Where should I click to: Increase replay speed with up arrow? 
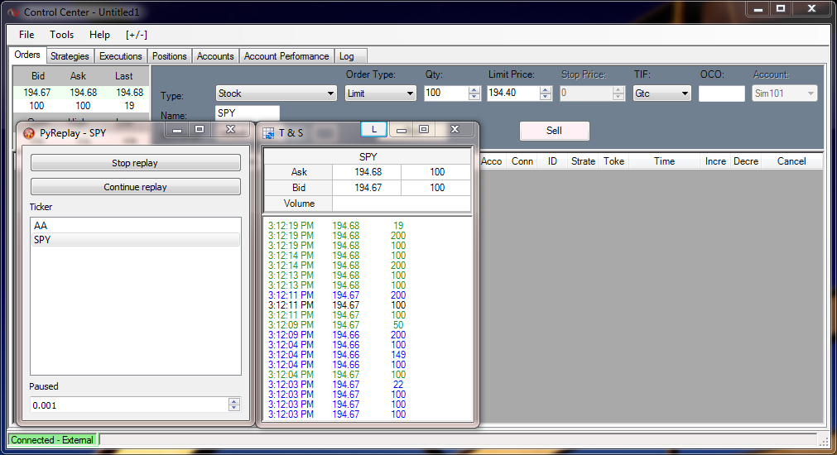[x=233, y=401]
